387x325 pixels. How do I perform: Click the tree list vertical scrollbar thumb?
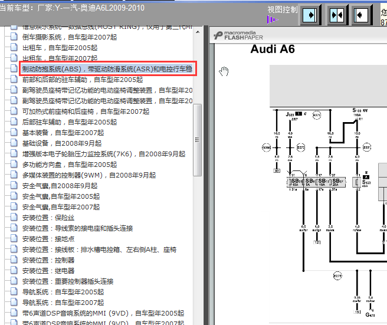click(x=197, y=140)
